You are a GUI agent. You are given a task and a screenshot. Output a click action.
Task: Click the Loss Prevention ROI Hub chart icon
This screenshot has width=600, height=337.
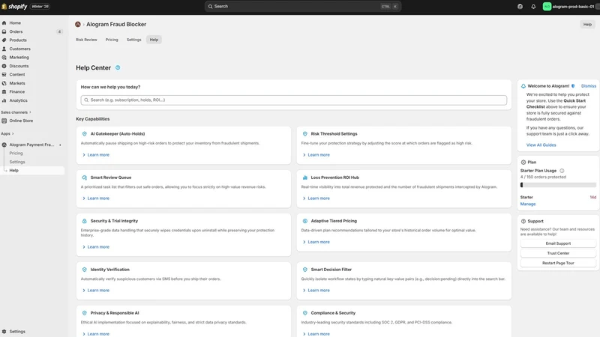[x=305, y=177]
